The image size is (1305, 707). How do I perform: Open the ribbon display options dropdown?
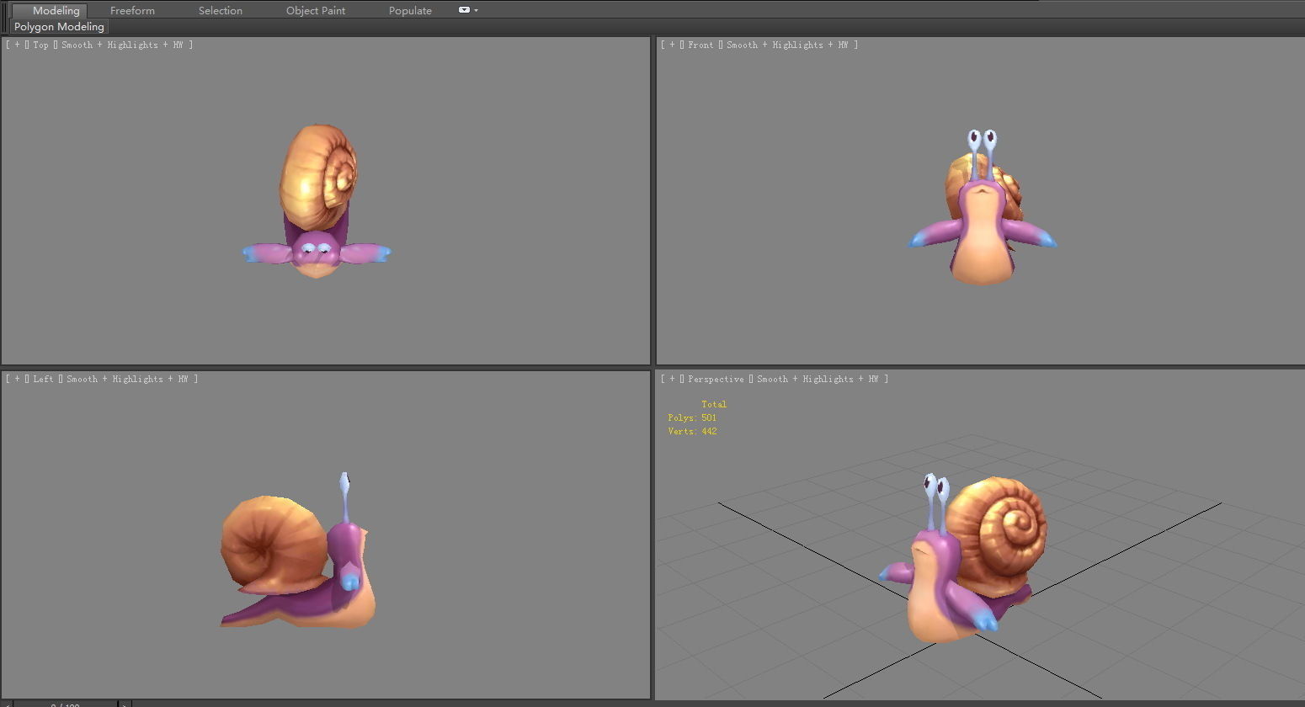coord(468,10)
